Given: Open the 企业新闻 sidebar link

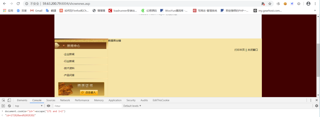Looking at the screenshot, I should click(x=69, y=54).
